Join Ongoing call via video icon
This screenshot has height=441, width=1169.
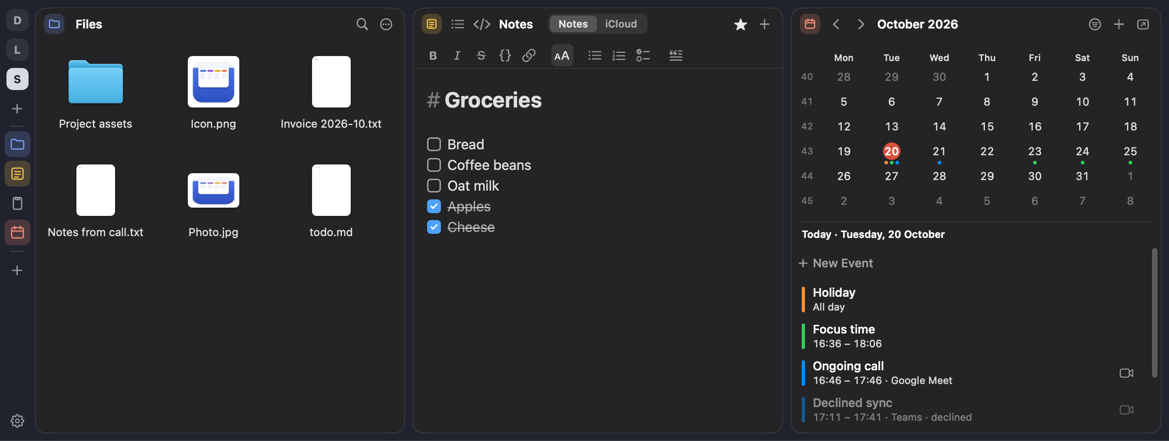pos(1126,373)
